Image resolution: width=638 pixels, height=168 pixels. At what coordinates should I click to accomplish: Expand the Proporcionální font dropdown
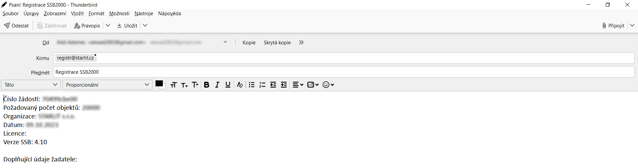[x=107, y=85]
